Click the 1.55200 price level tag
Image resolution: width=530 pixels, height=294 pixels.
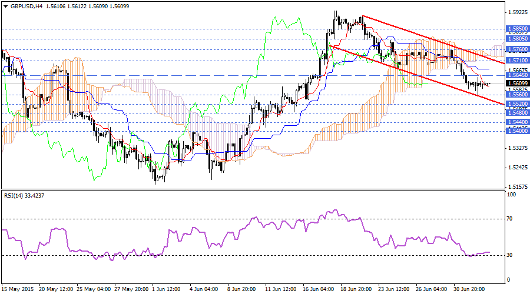point(516,103)
